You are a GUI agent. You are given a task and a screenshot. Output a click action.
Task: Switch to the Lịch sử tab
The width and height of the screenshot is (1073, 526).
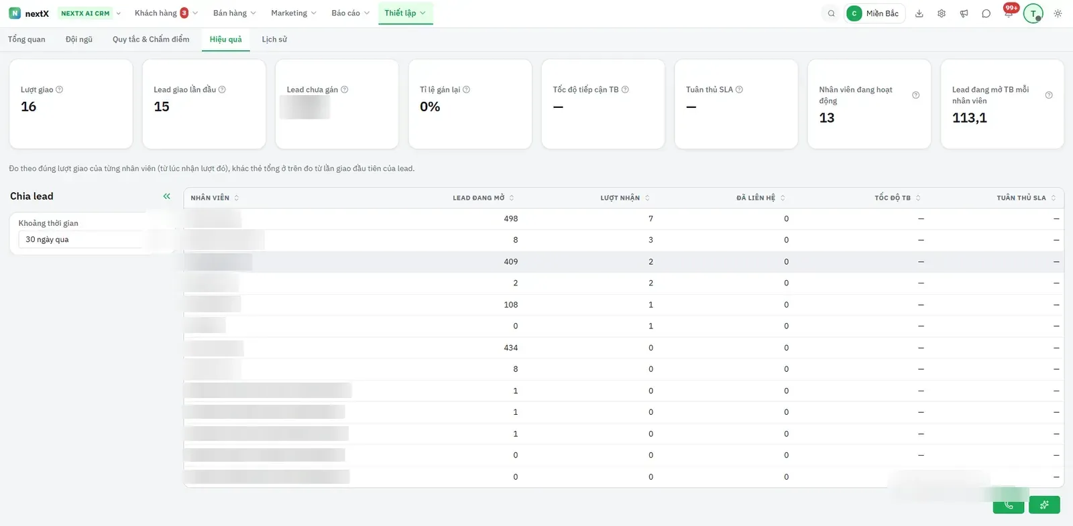point(274,40)
